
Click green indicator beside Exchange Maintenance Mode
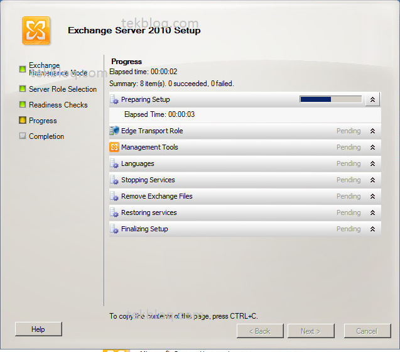point(23,69)
